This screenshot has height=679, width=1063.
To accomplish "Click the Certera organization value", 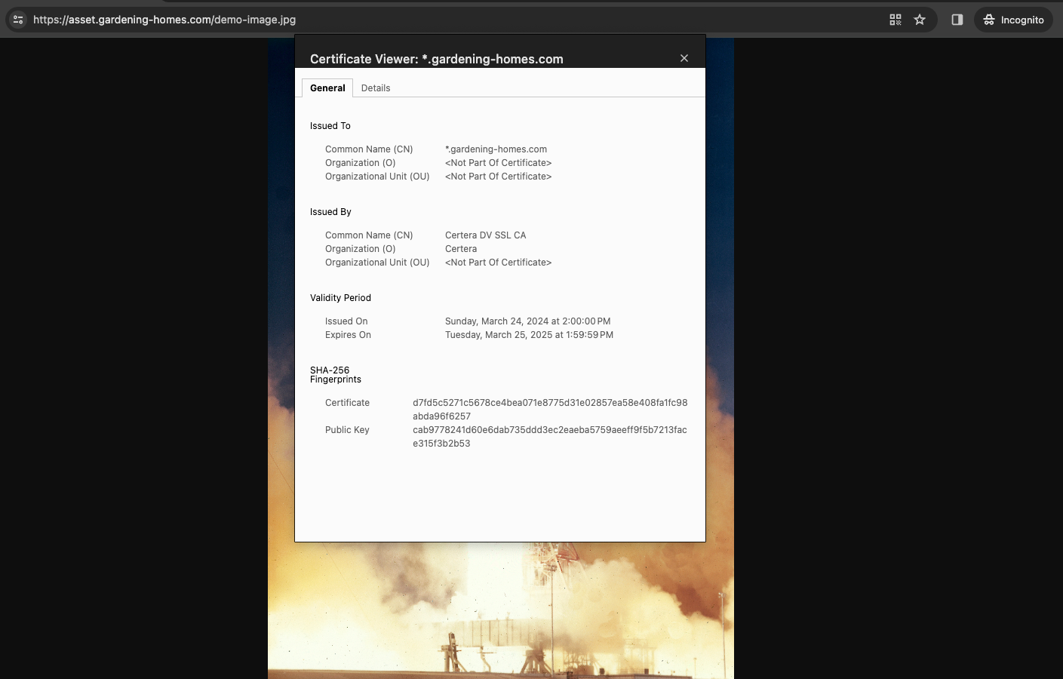I will 461,249.
